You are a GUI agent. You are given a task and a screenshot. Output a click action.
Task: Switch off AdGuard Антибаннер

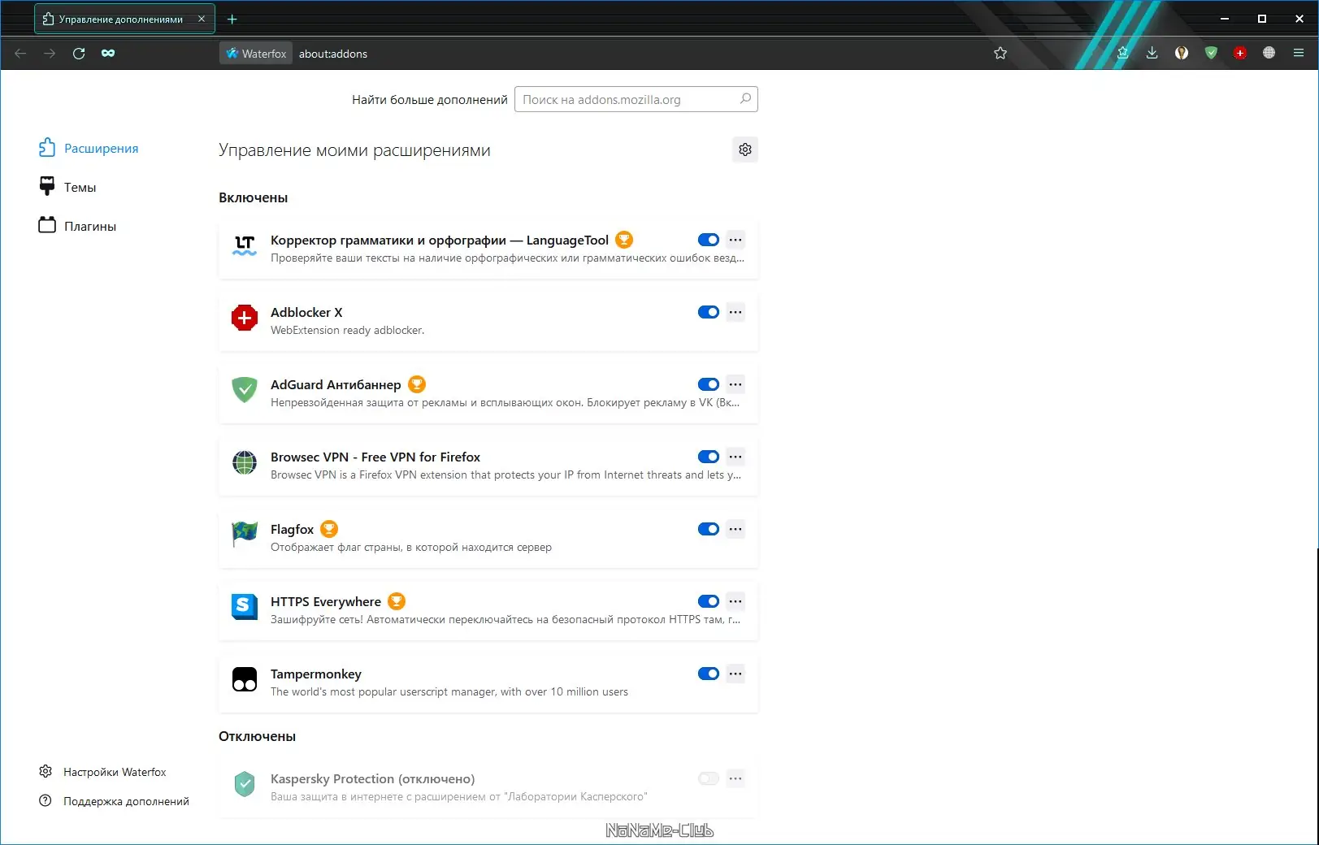click(709, 384)
